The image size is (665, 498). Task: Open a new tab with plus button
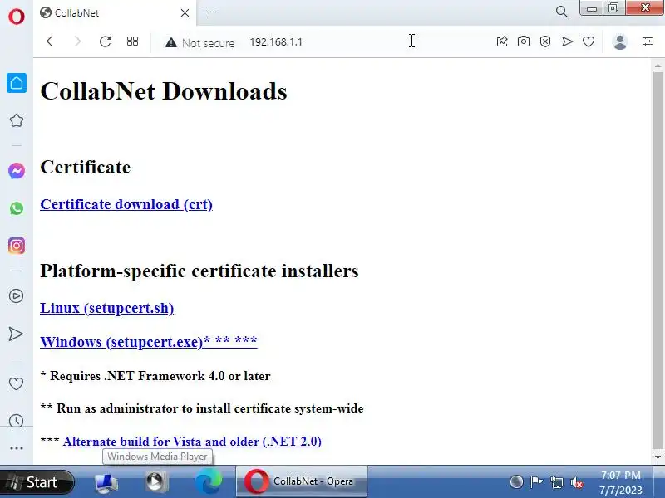[x=209, y=12]
